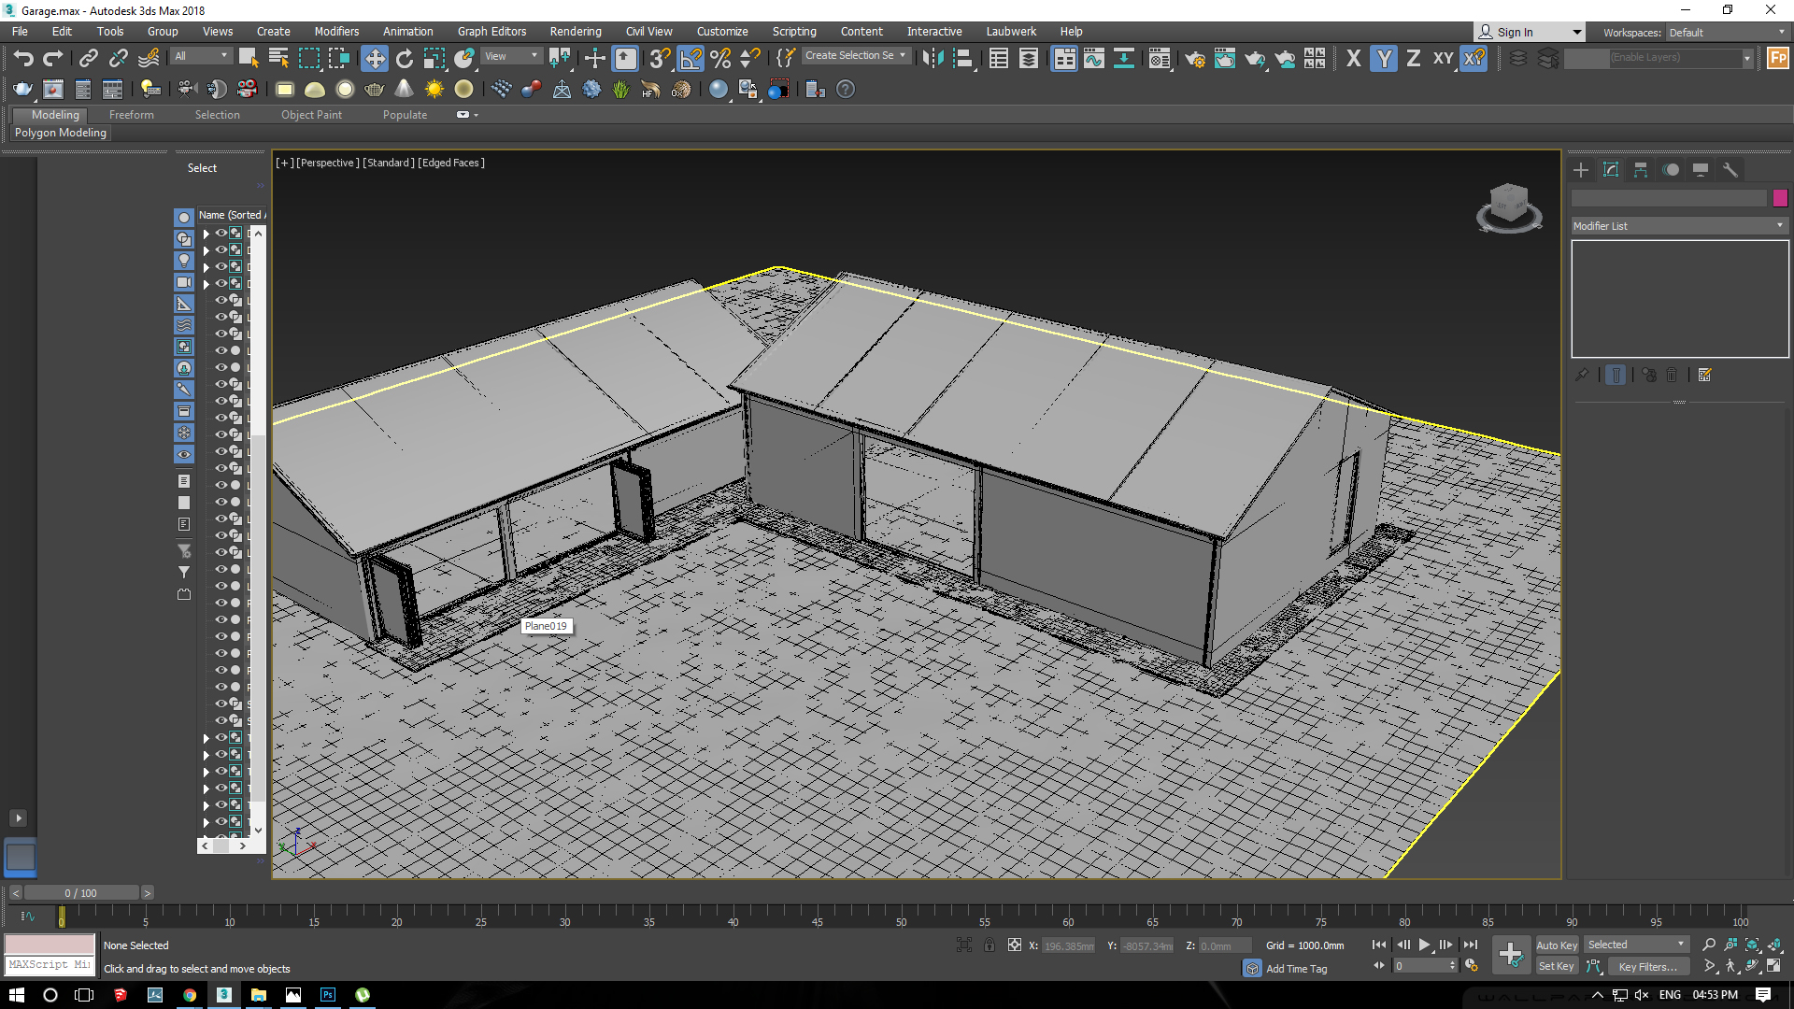Open the Material Editor
The height and width of the screenshot is (1009, 1794).
click(x=1160, y=58)
